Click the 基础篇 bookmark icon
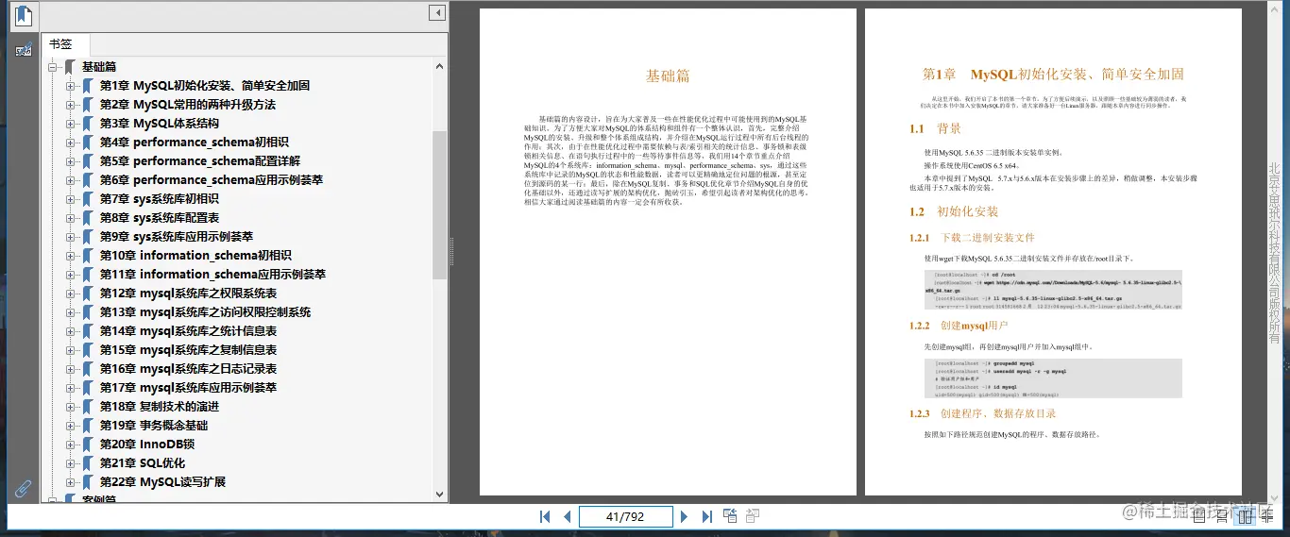1290x537 pixels. coord(70,67)
